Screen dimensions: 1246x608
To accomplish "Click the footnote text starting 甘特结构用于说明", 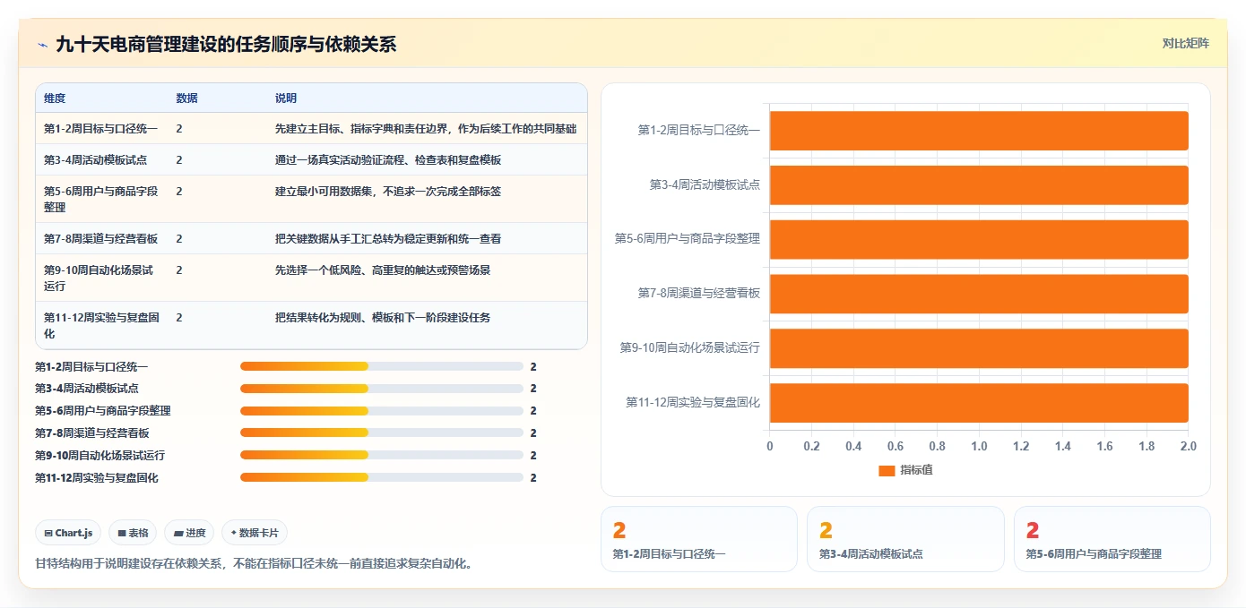I will coord(254,564).
